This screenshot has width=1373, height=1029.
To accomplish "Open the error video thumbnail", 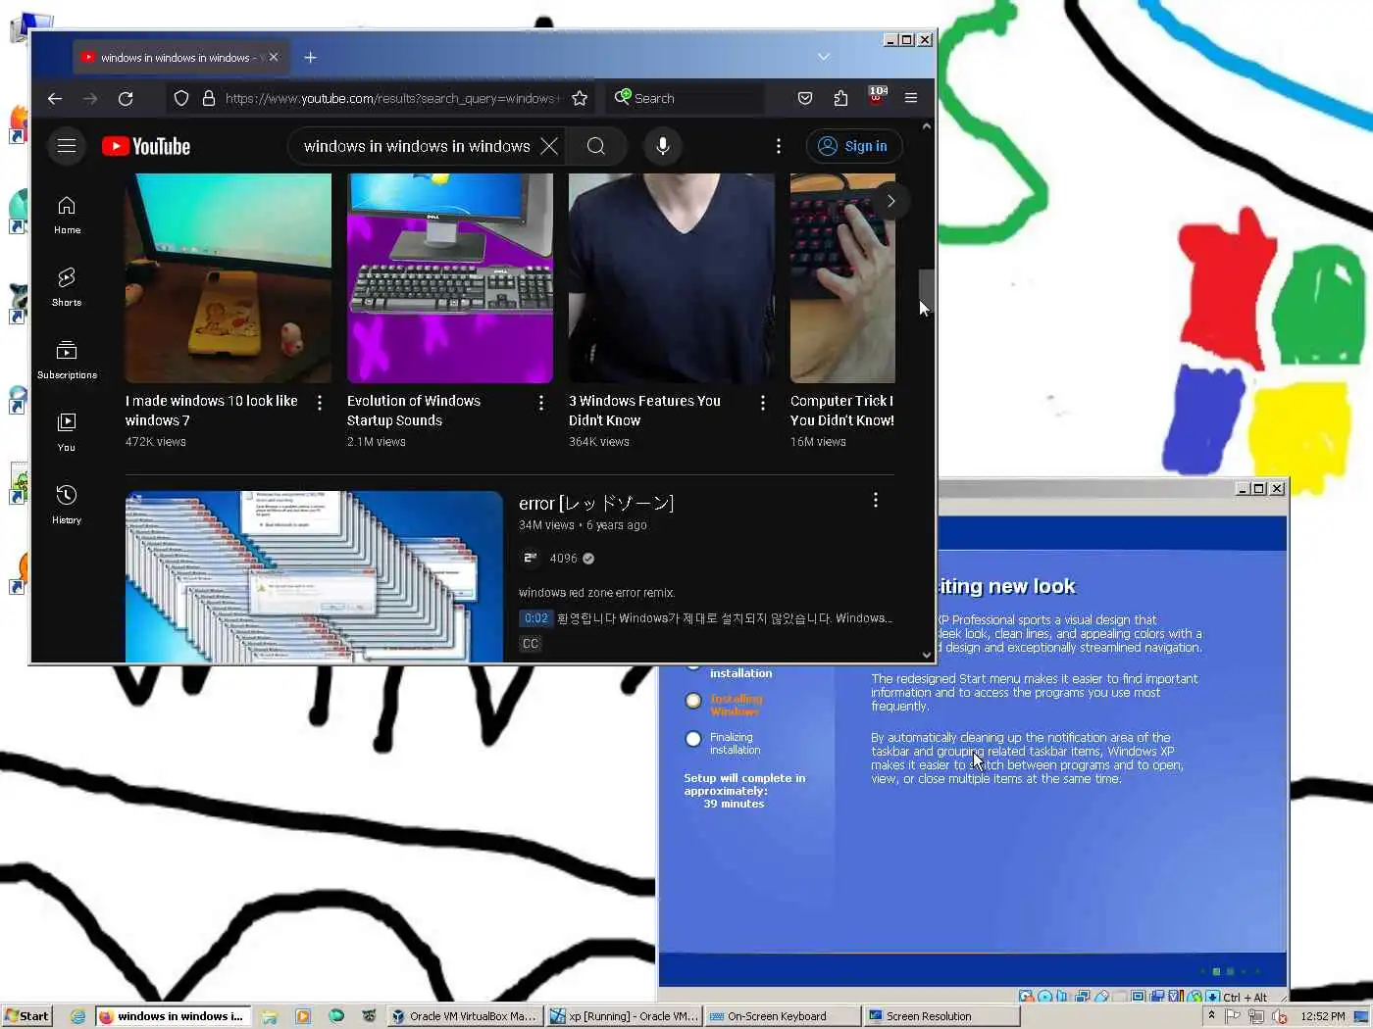I will (314, 576).
